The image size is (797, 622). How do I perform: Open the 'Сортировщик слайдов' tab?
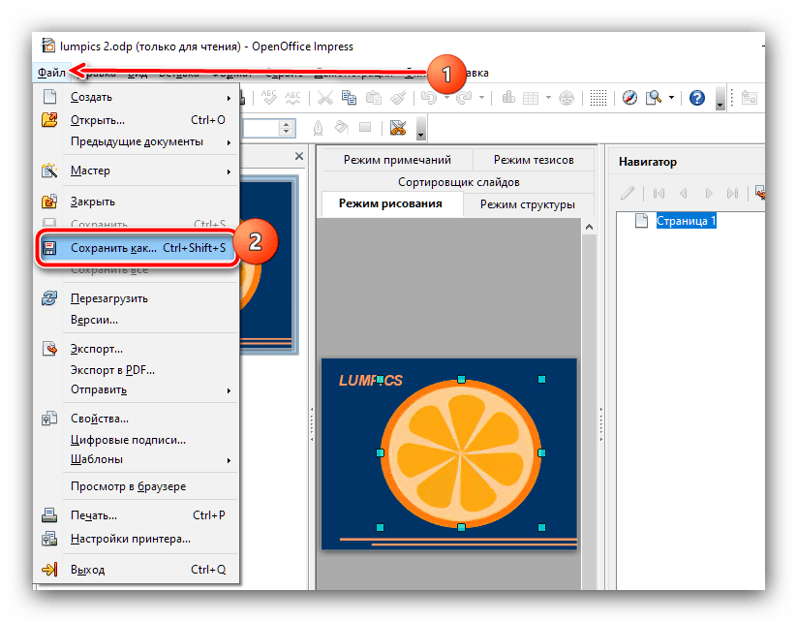coord(459,182)
